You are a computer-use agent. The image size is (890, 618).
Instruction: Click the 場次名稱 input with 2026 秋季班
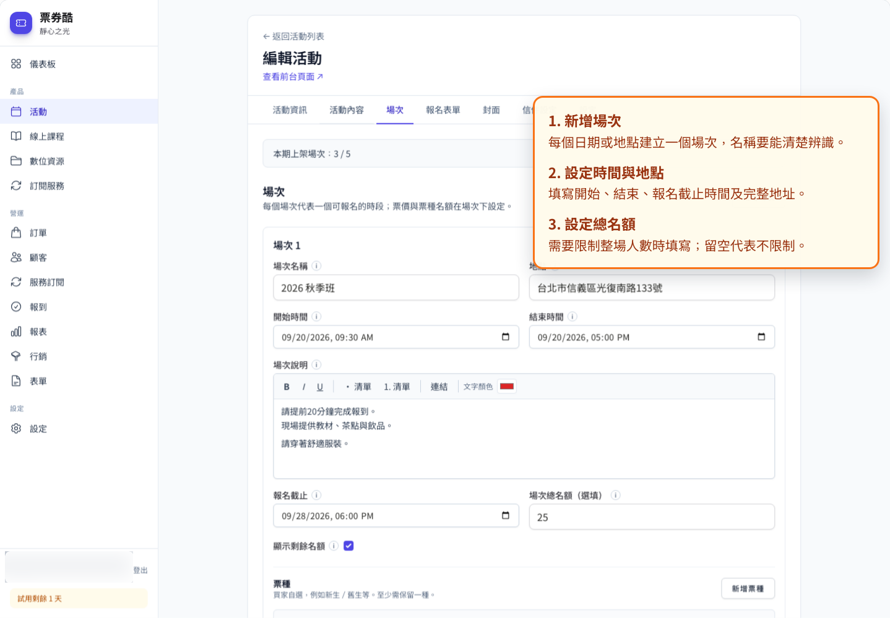click(396, 288)
